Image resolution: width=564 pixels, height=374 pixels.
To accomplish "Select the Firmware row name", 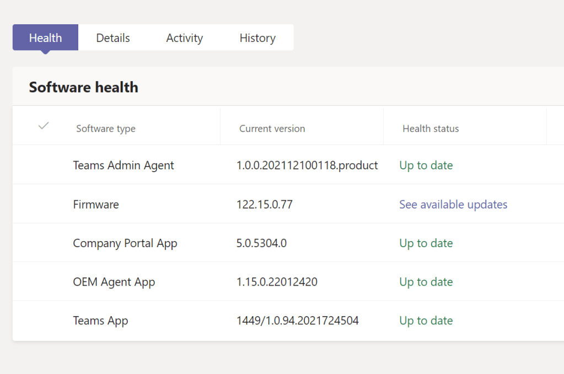I will 95,205.
